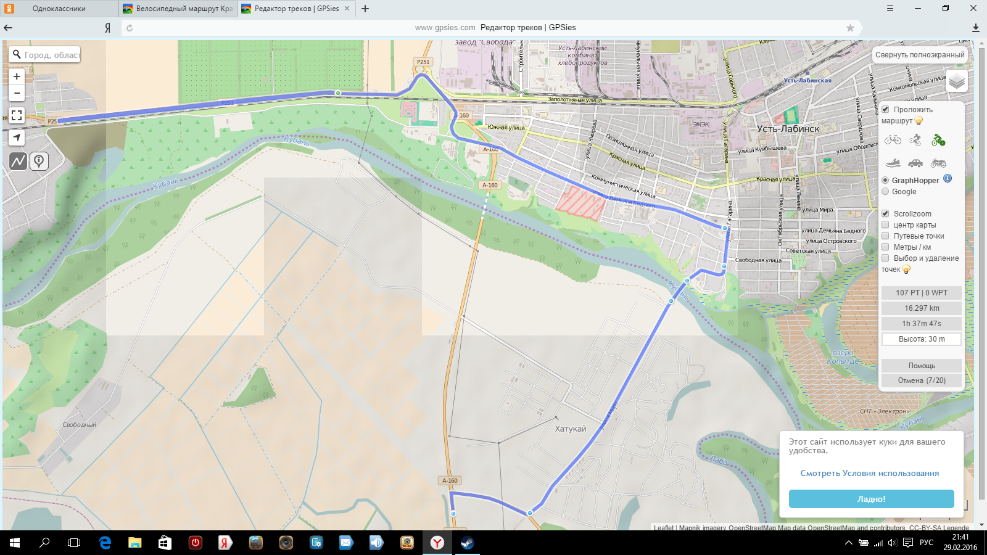
Task: Enable the Путевые точки checkbox
Action: coord(885,236)
